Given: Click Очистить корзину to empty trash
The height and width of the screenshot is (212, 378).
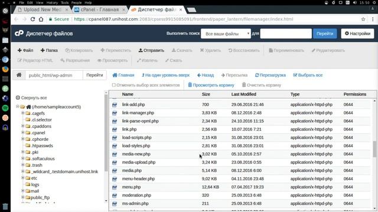Looking at the screenshot, I should [x=262, y=85].
